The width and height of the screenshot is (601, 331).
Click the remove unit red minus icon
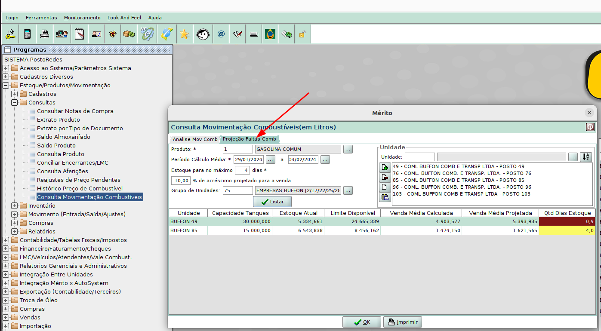click(385, 177)
